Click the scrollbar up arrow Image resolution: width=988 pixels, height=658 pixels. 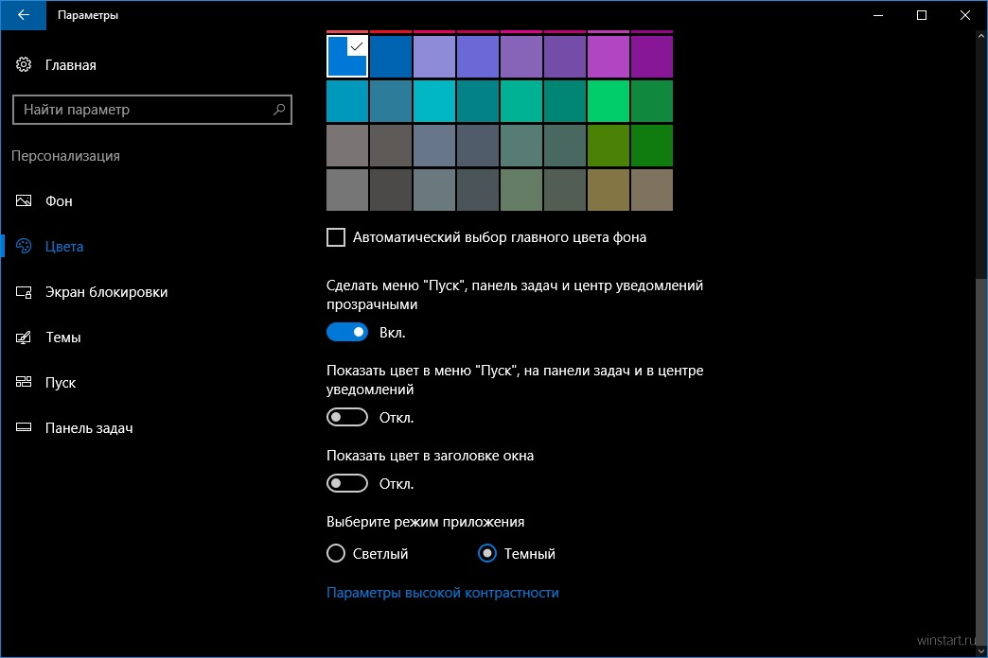tap(981, 36)
